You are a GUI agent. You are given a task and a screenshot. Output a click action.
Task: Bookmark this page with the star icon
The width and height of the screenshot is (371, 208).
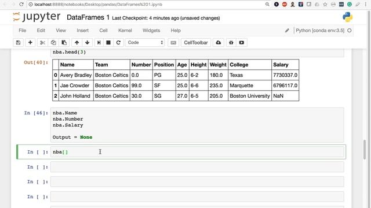click(x=325, y=4)
